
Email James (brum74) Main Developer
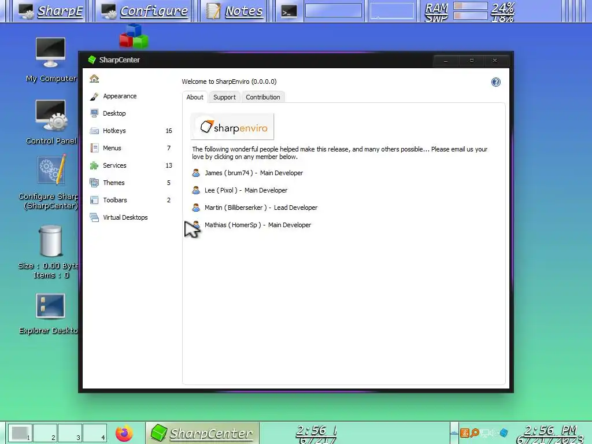coord(254,173)
